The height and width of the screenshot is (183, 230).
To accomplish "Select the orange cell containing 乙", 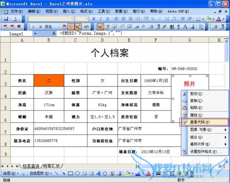I will pos(49,80).
